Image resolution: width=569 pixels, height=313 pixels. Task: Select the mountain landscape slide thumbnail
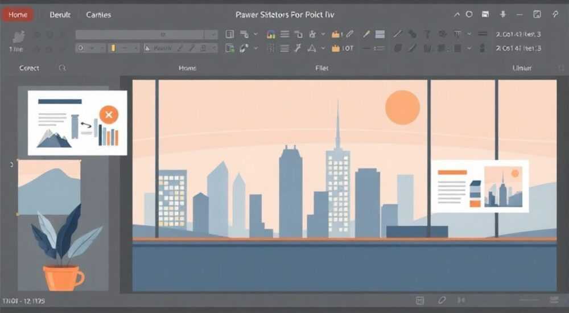click(x=50, y=187)
